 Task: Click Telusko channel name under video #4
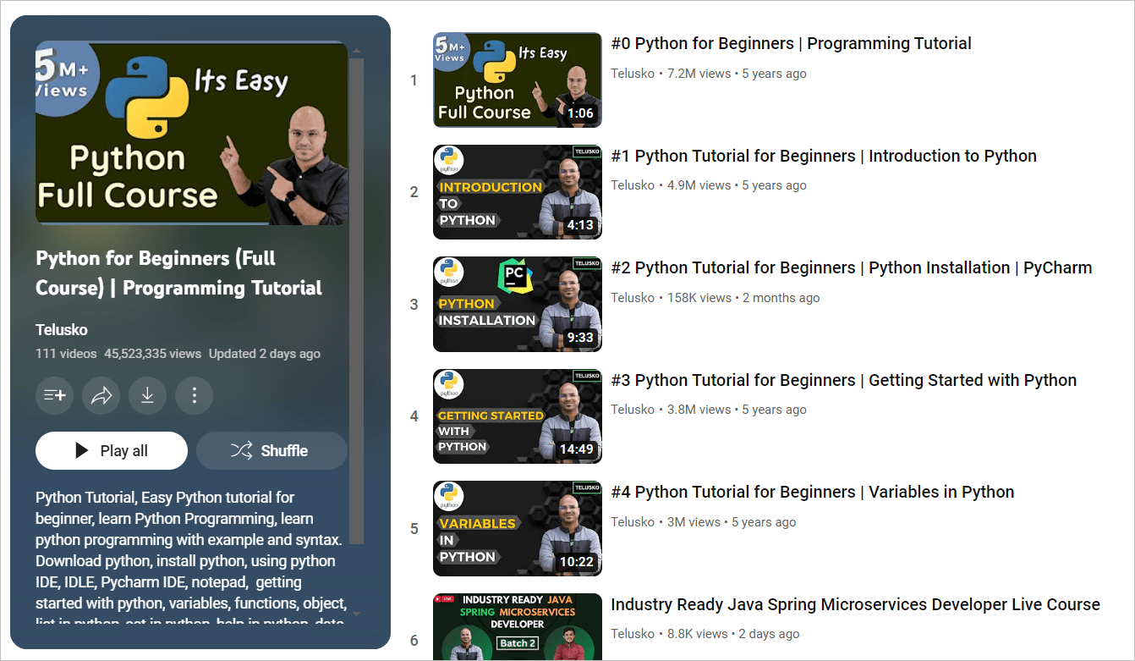(x=633, y=522)
